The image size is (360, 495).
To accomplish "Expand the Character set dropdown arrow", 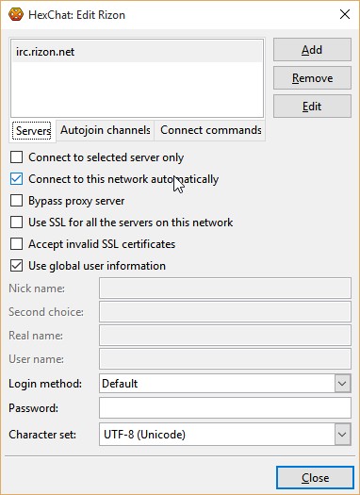I will pyautogui.click(x=342, y=435).
